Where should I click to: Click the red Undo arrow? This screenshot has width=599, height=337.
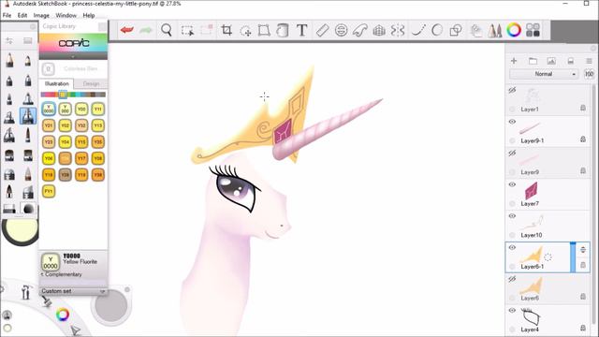tap(127, 30)
